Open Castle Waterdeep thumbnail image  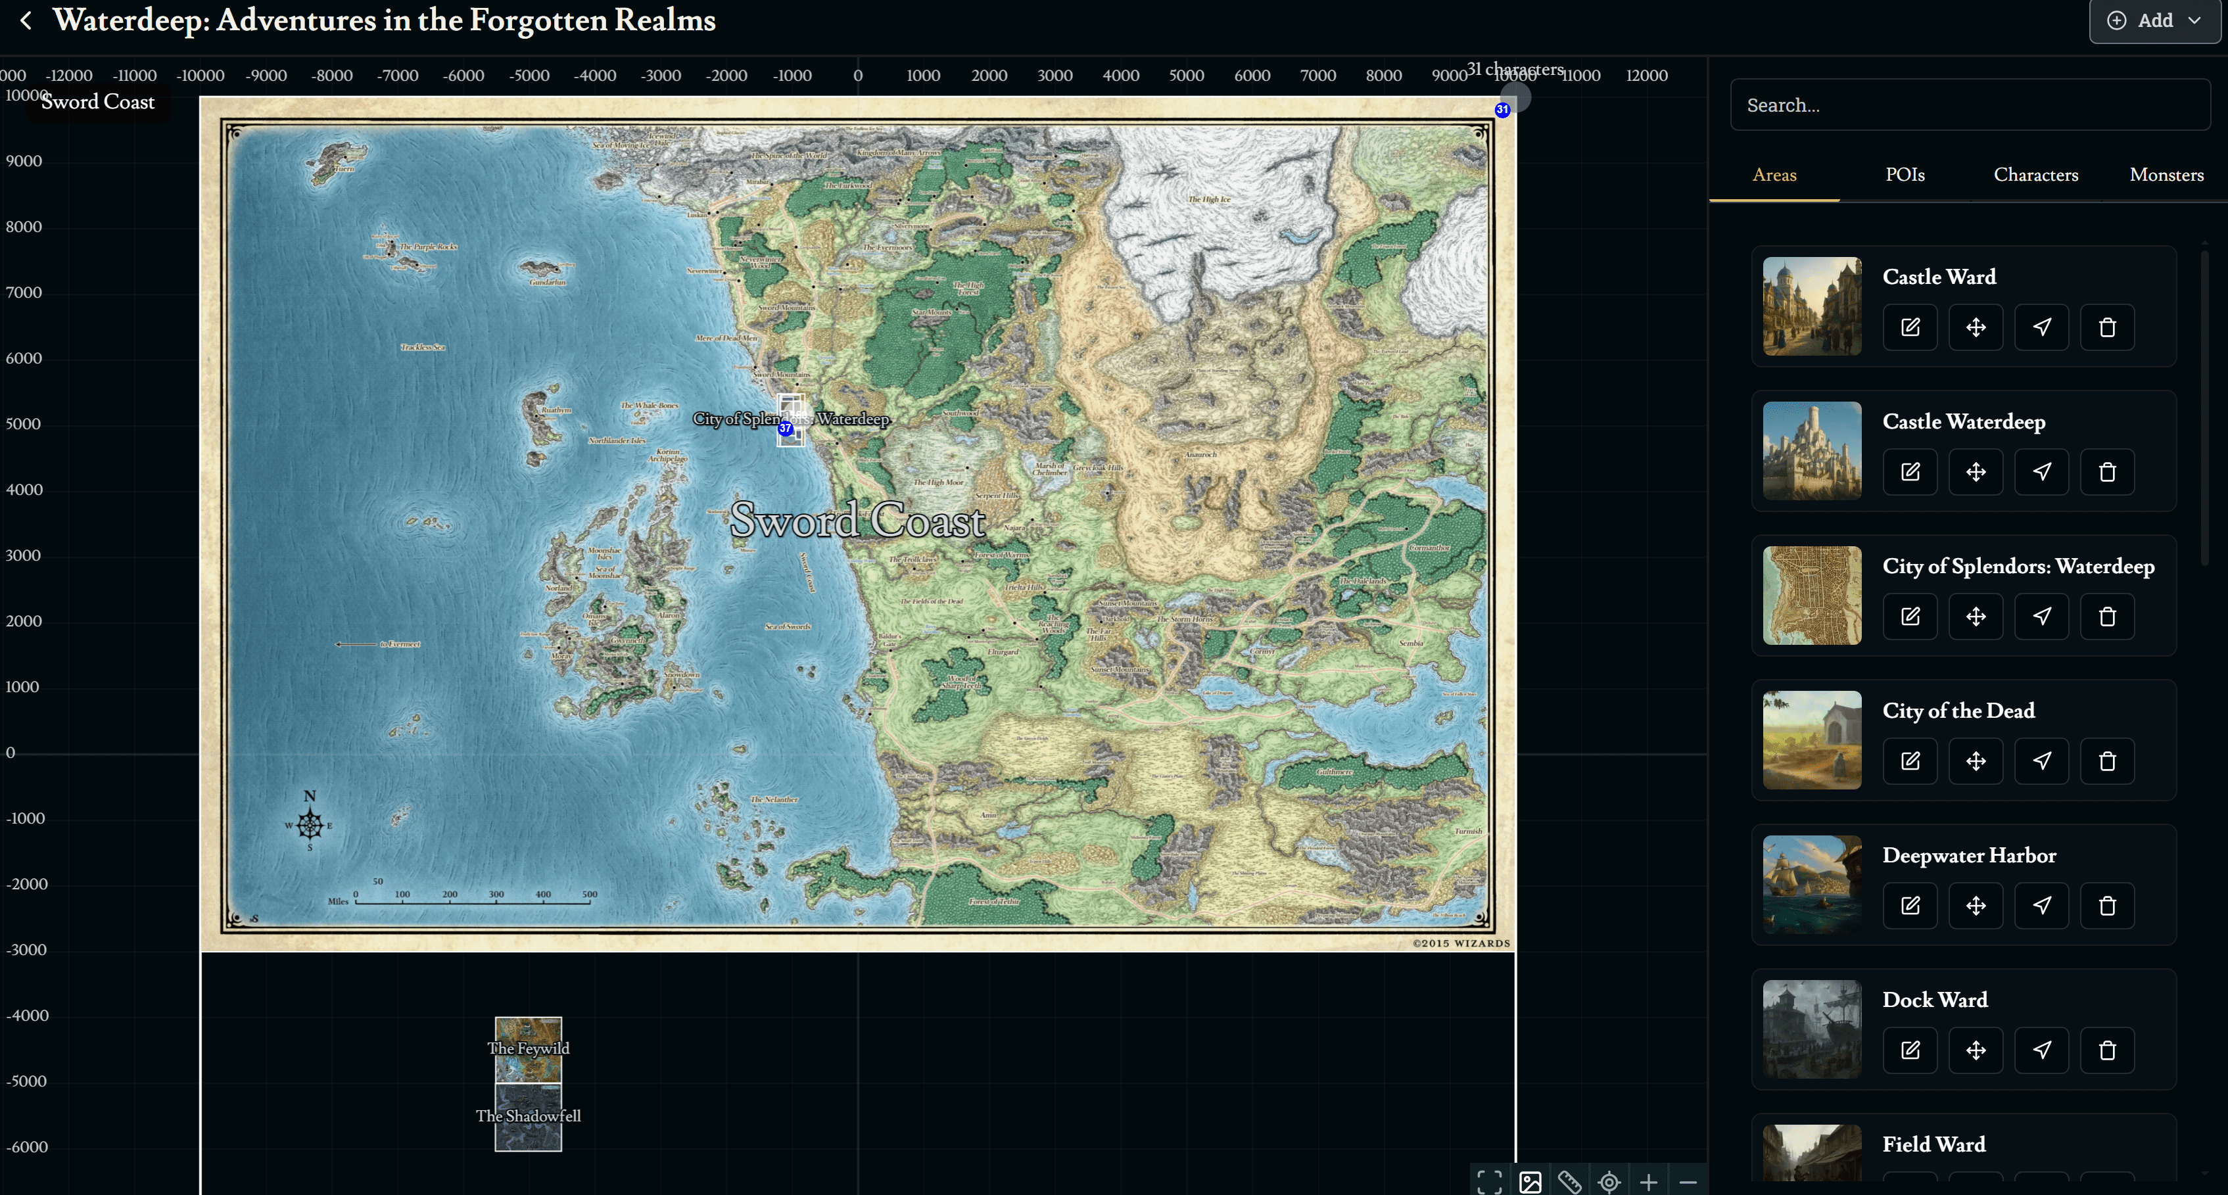[x=1812, y=450]
